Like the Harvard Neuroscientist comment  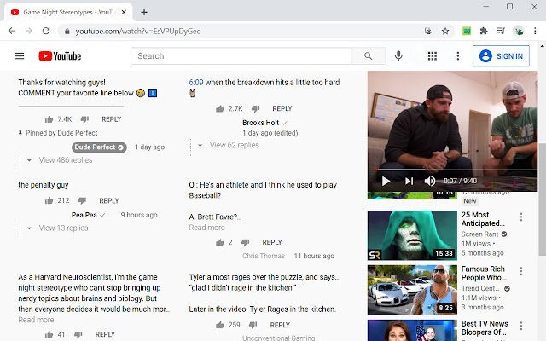tap(49, 334)
